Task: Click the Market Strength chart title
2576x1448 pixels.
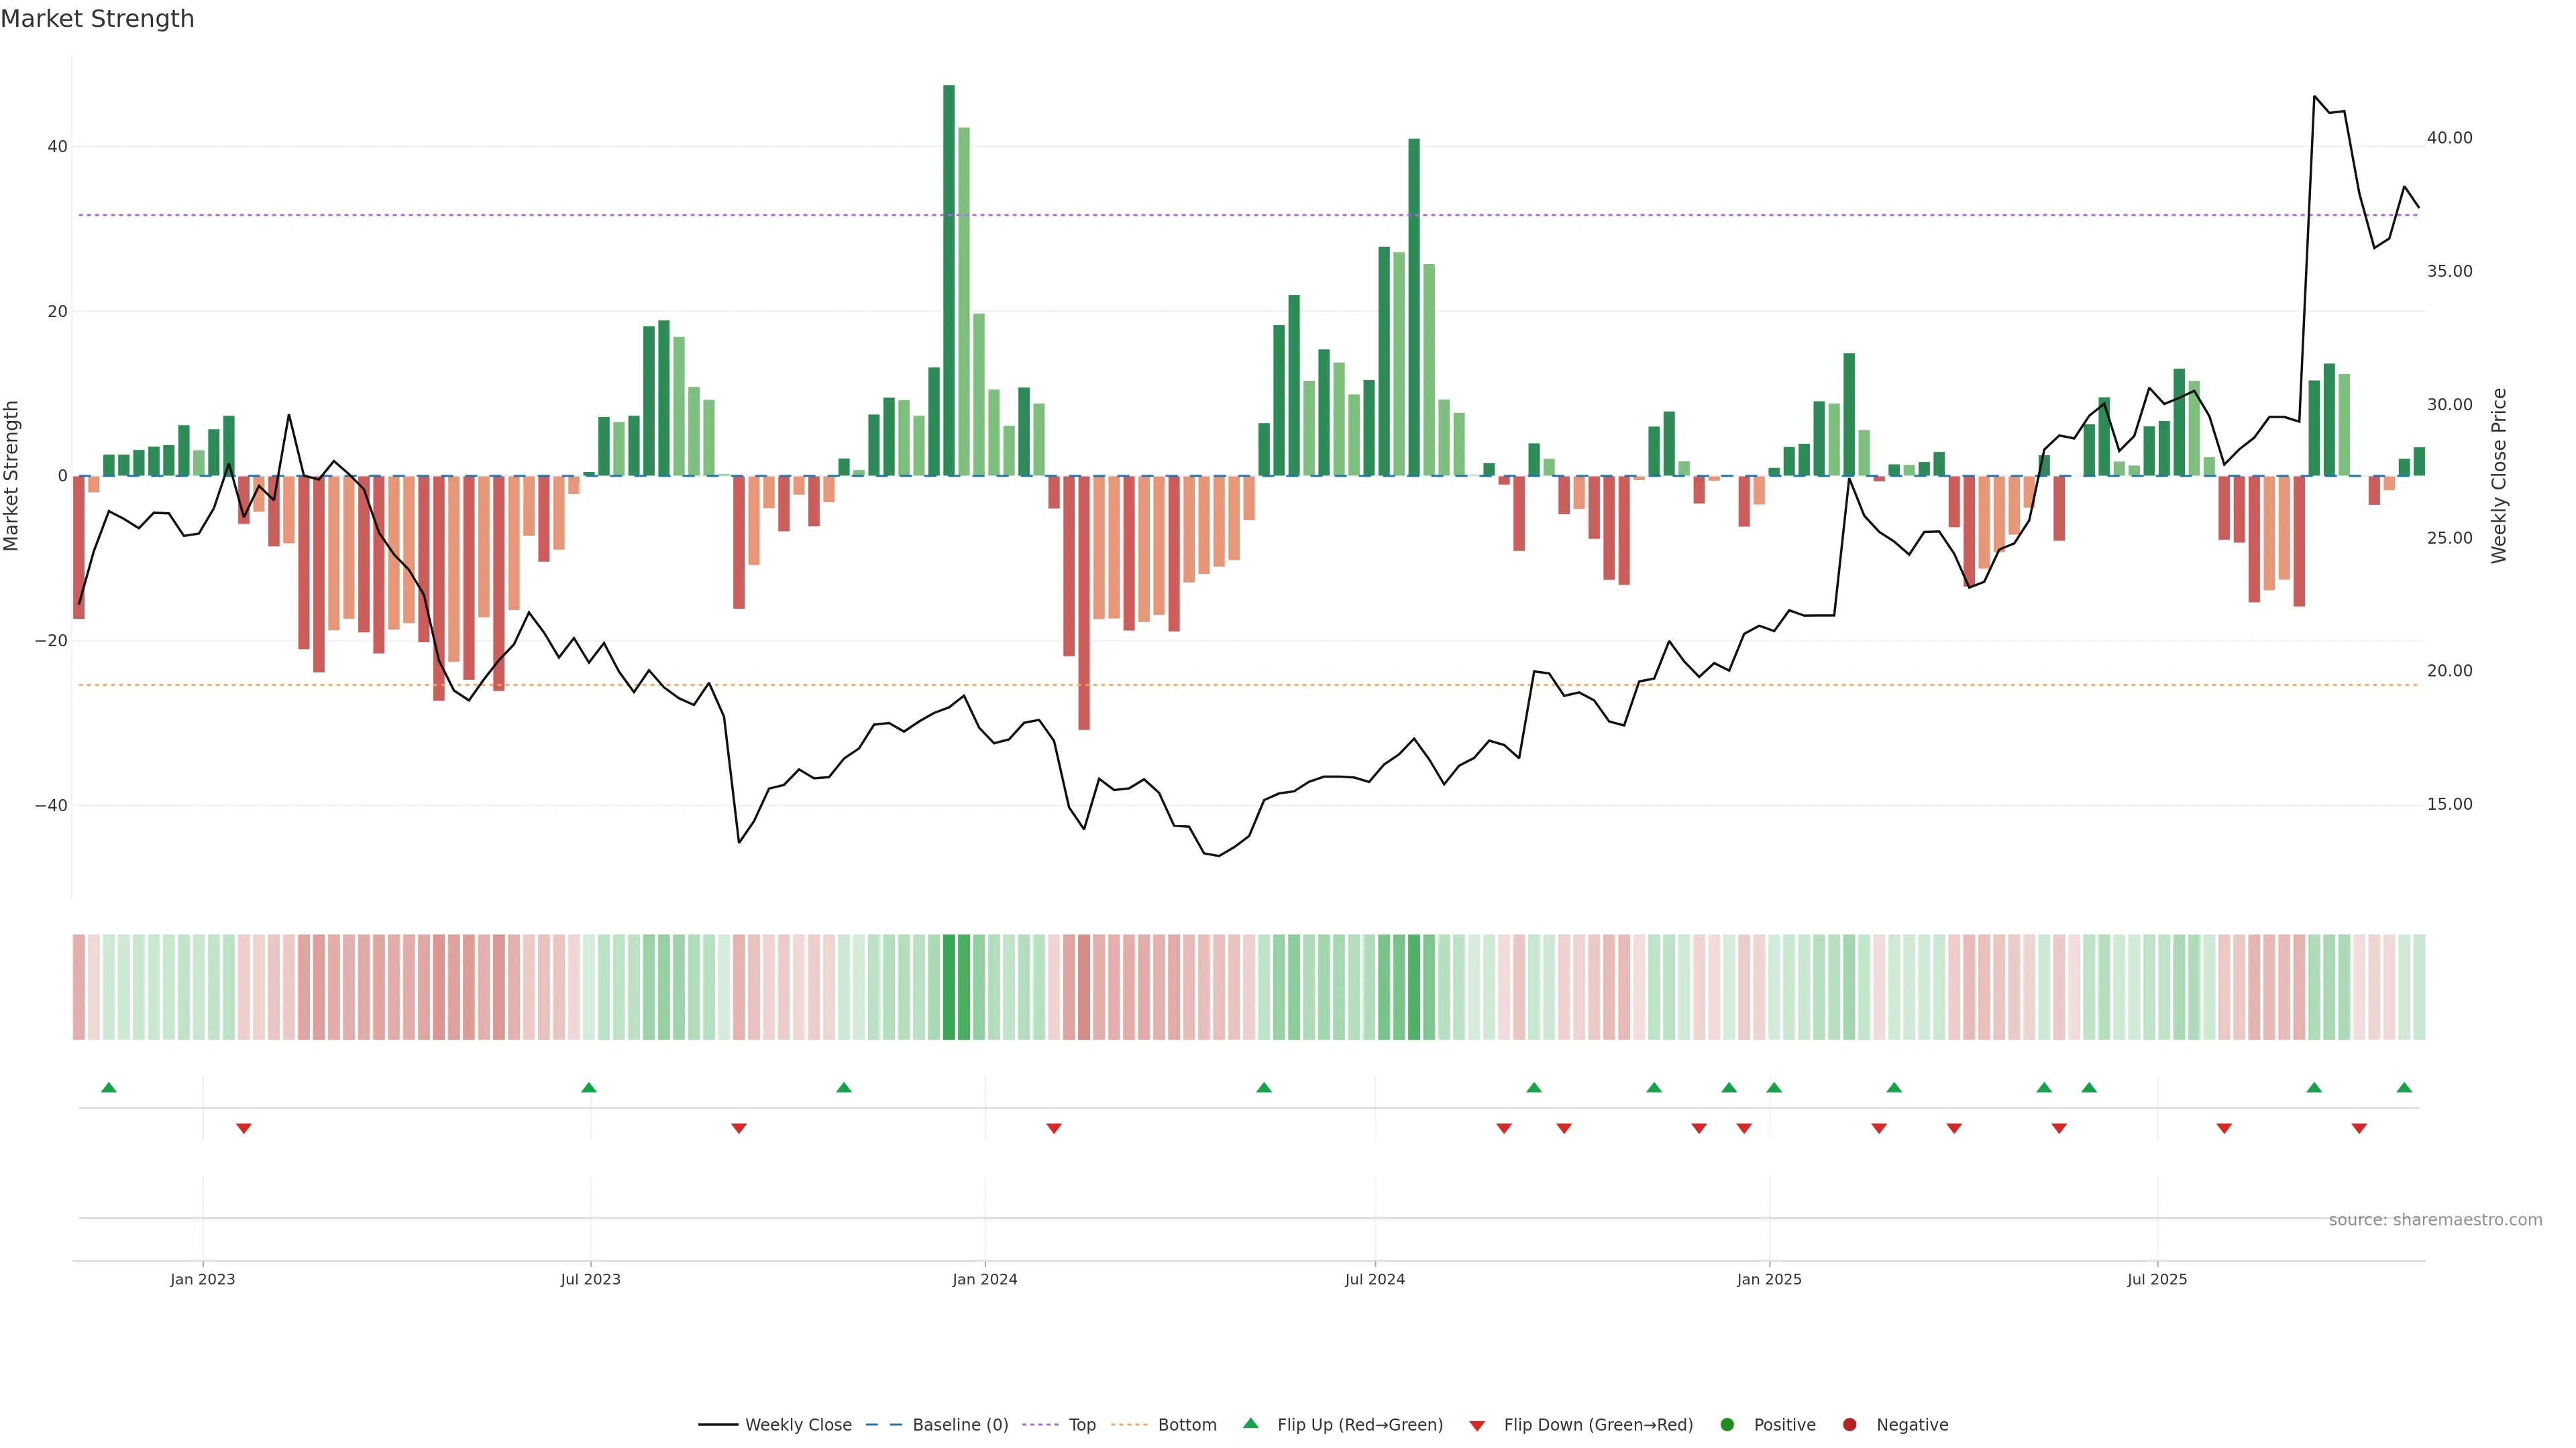Action: coord(97,19)
